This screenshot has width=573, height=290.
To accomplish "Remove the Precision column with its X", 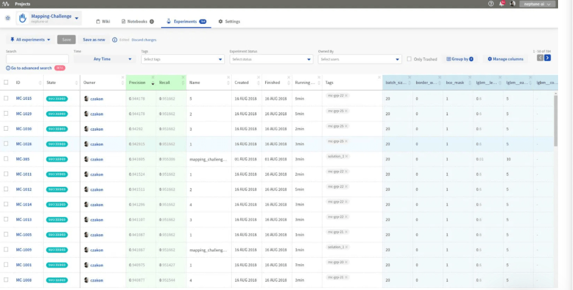I will tap(153, 77).
